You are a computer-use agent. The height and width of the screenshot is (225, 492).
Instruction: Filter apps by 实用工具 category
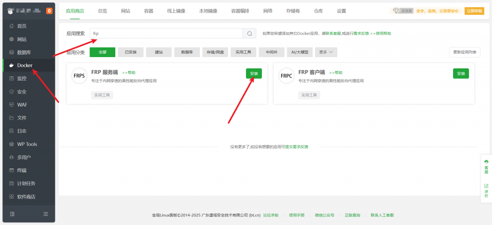[x=244, y=52]
